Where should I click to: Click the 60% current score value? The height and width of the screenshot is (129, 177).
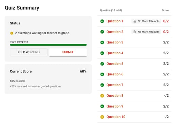[83, 71]
